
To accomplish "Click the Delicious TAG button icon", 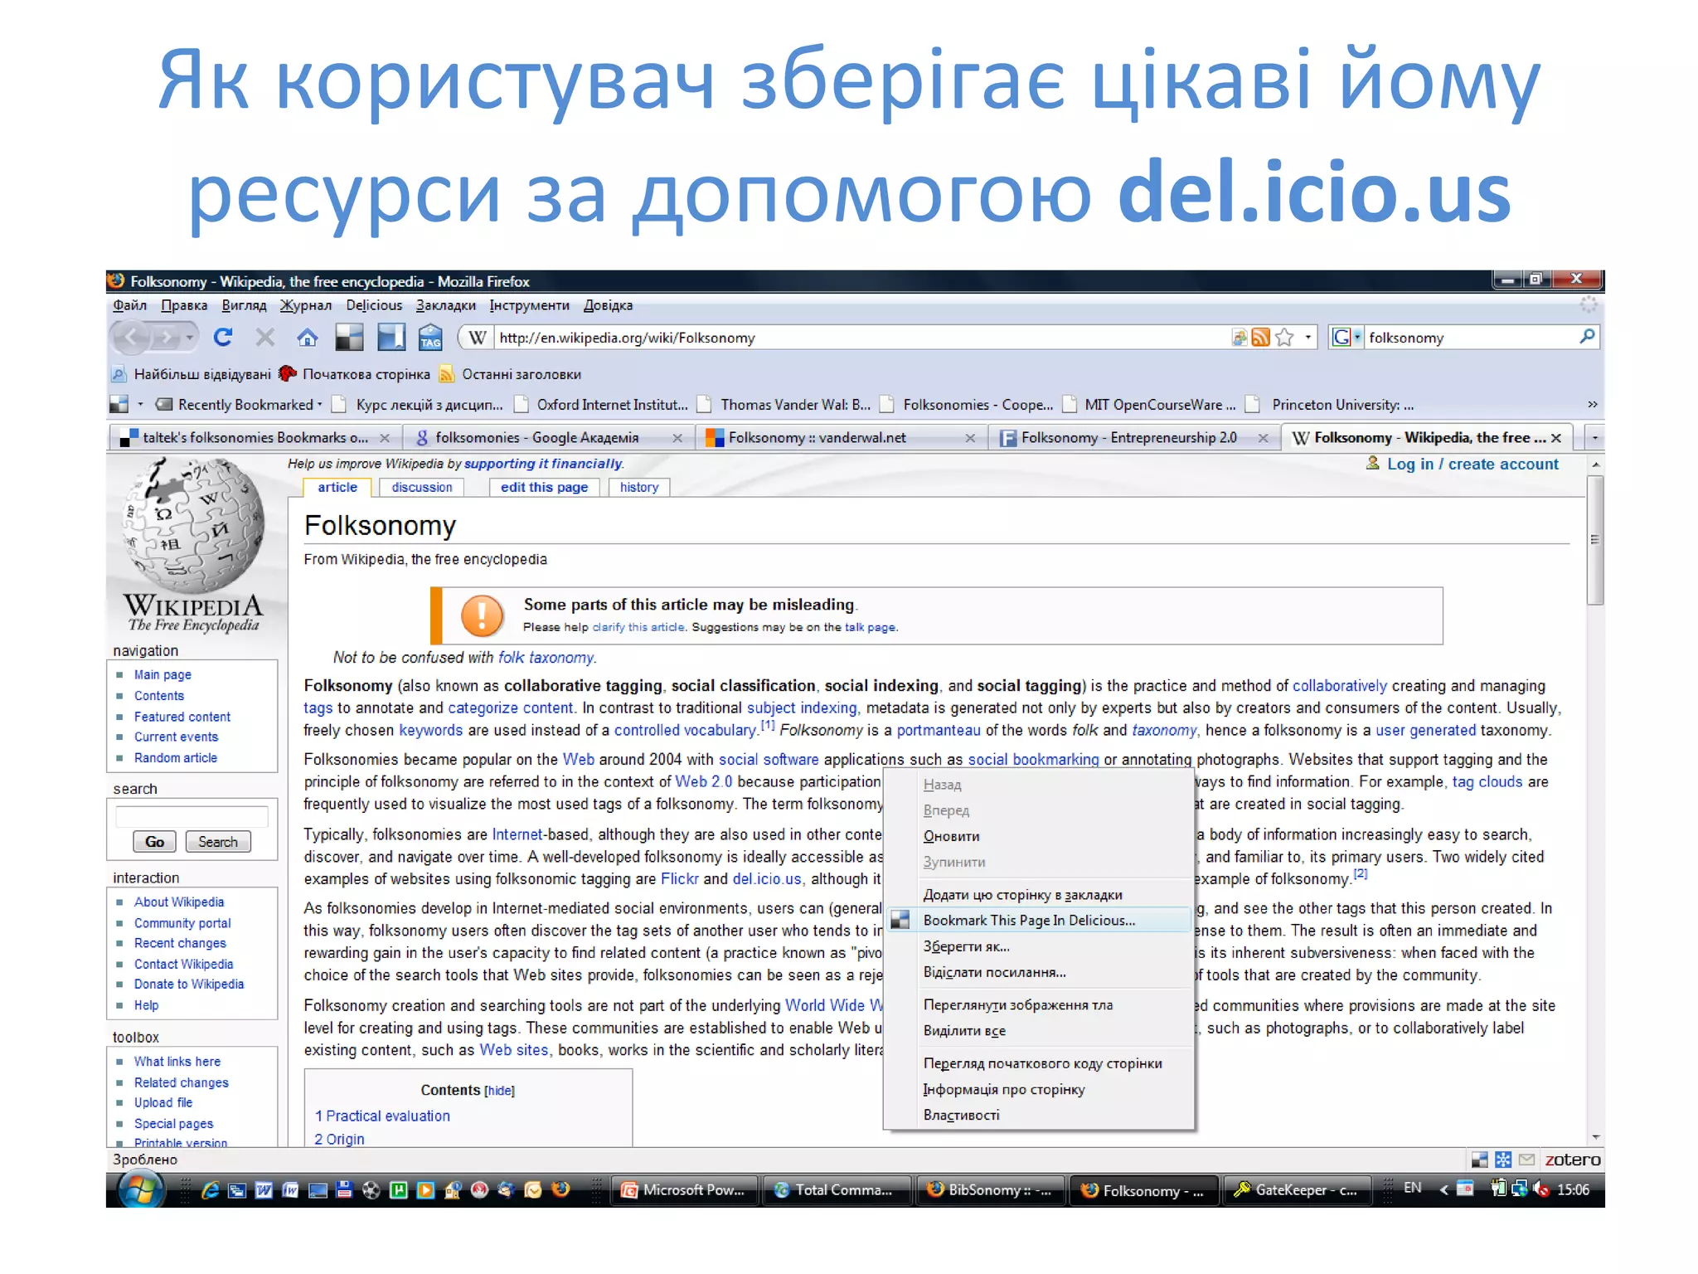I will click(430, 338).
